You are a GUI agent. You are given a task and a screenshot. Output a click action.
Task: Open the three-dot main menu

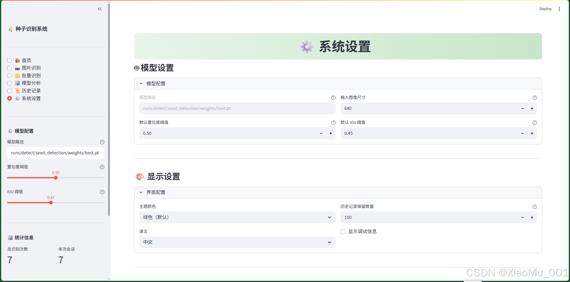559,9
